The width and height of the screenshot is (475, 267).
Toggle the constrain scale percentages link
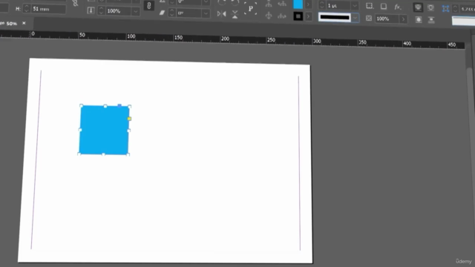pos(148,5)
